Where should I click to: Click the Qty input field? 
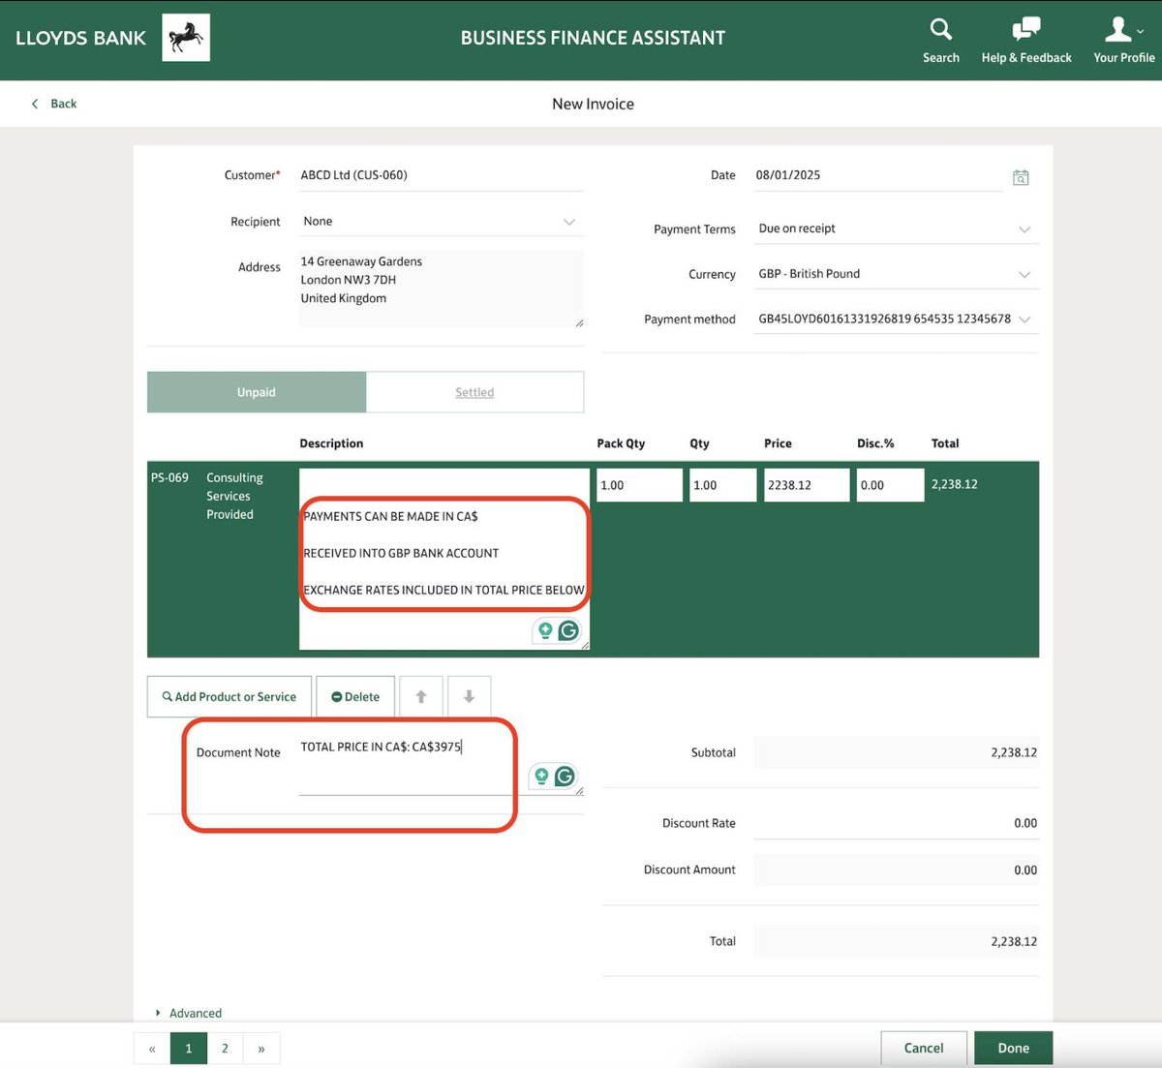tap(722, 485)
